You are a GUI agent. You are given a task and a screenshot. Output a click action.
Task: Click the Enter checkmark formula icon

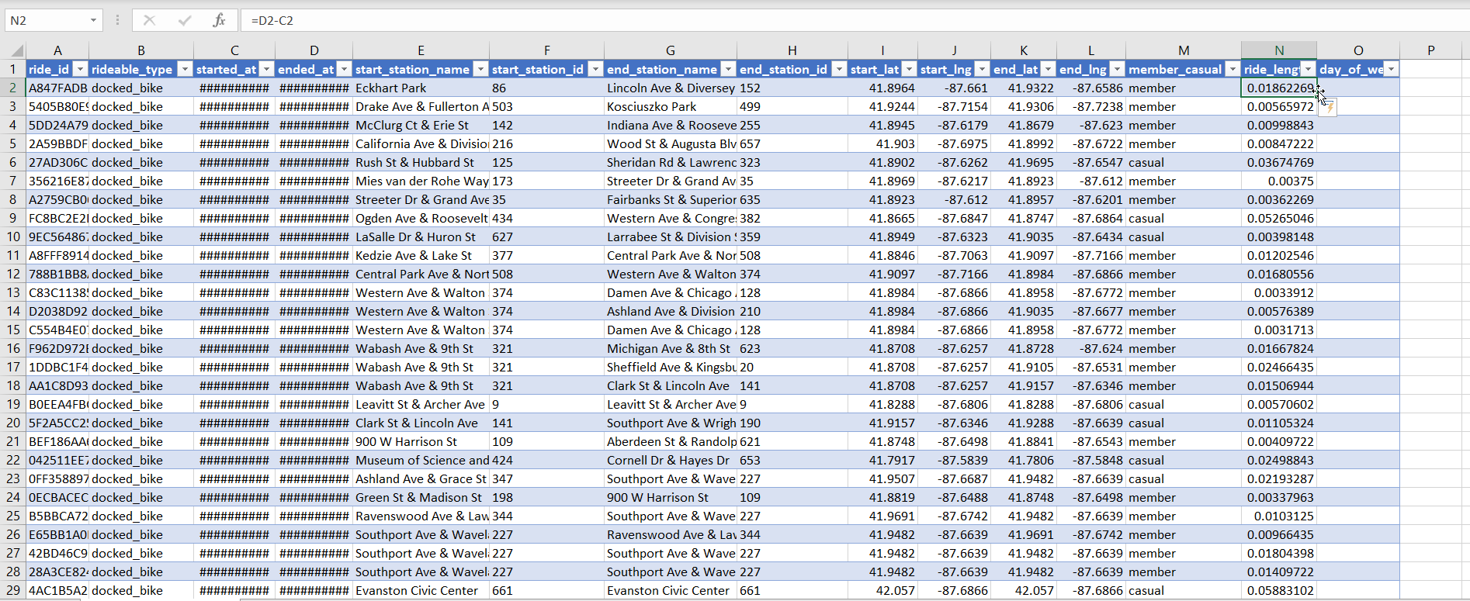click(185, 20)
